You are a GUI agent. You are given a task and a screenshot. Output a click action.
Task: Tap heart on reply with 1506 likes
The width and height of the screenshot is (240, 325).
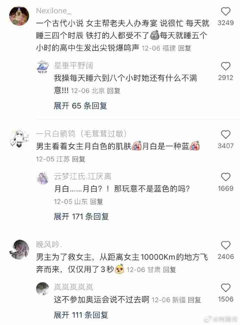tap(225, 288)
